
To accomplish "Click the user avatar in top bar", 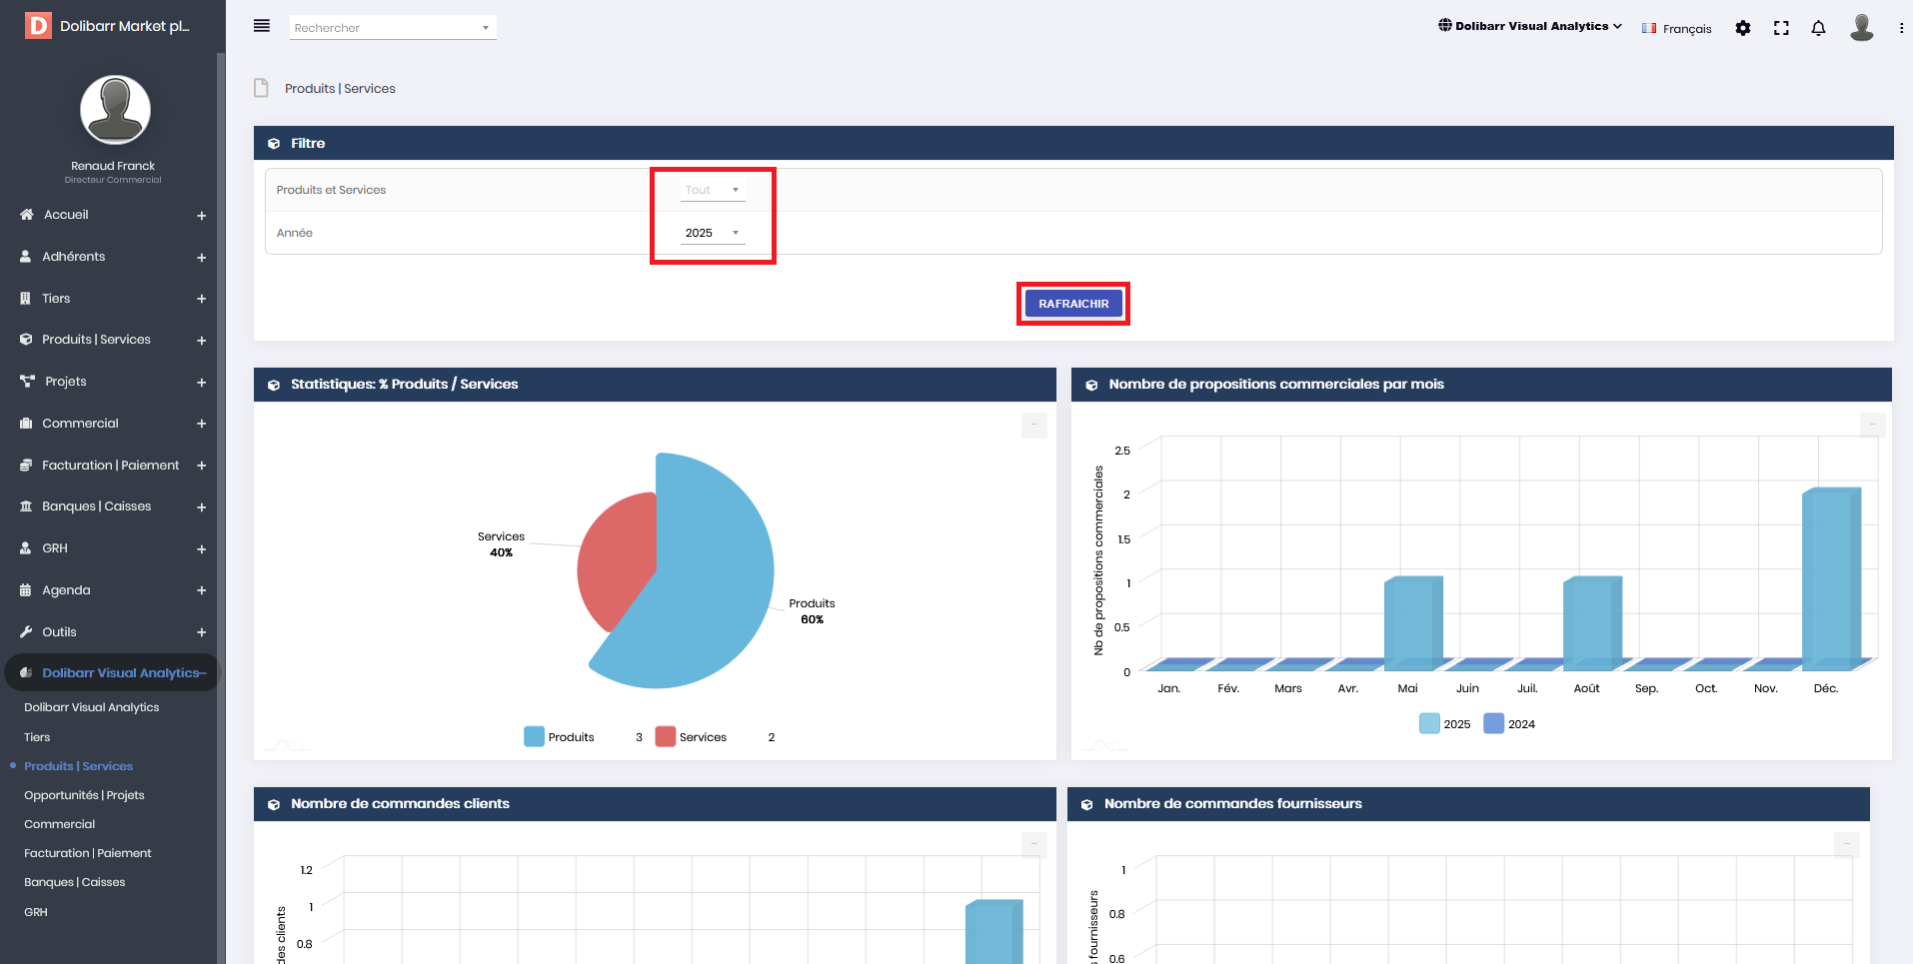I will click(1861, 27).
